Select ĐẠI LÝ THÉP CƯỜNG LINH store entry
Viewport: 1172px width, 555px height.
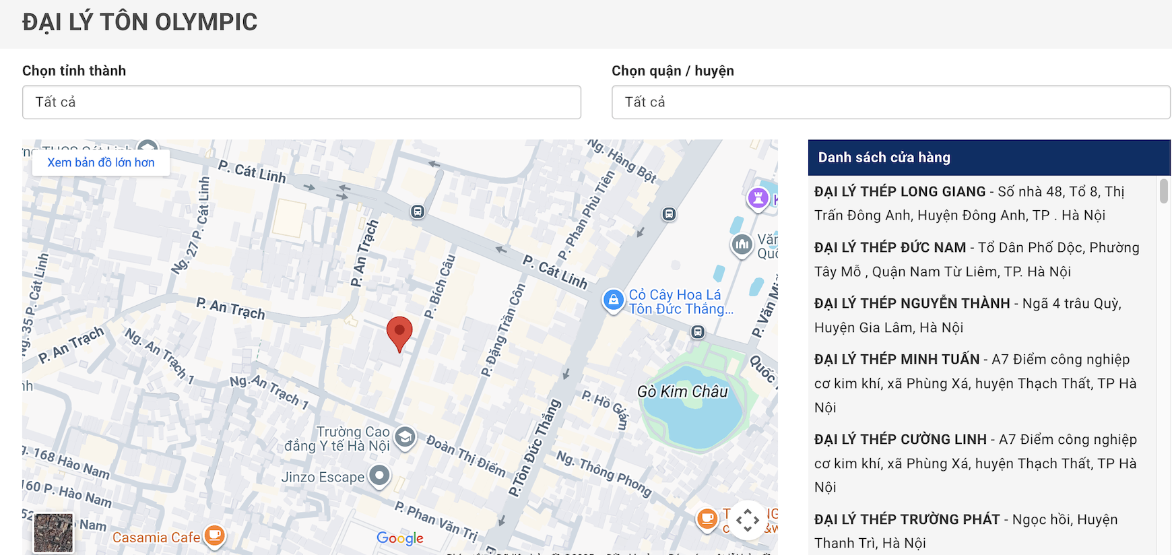tap(977, 463)
